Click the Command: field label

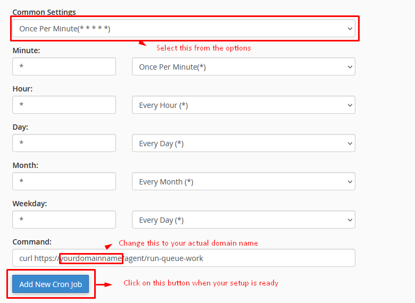[32, 242]
